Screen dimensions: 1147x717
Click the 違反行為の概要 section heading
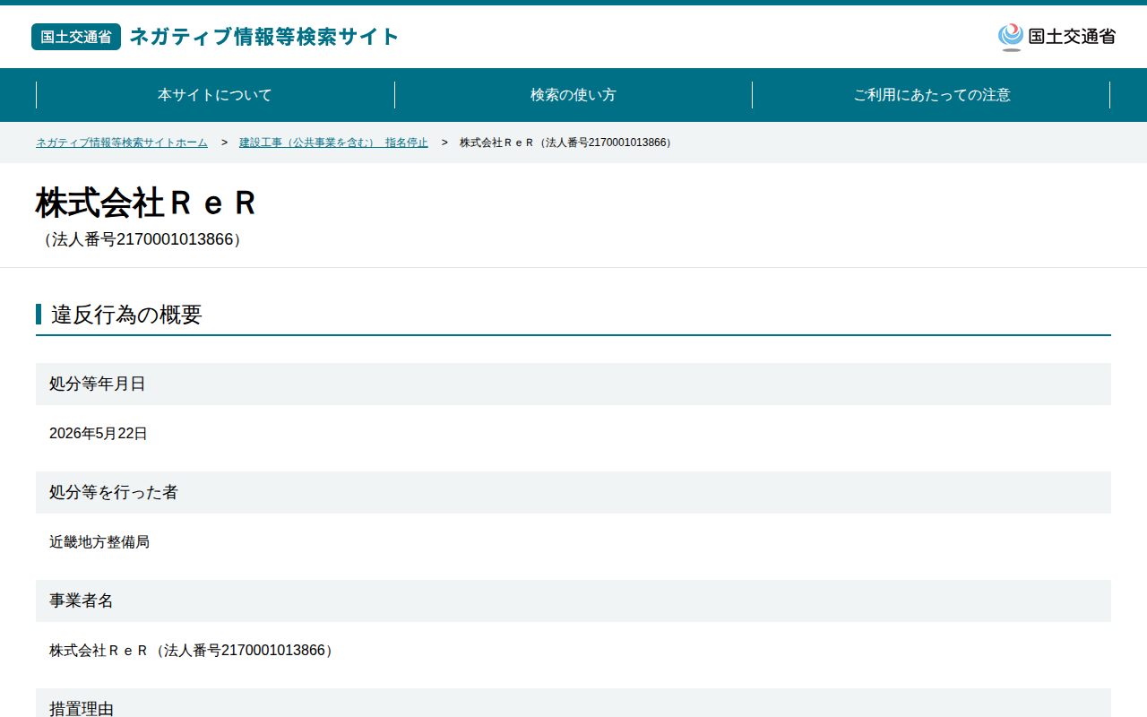pos(126,315)
